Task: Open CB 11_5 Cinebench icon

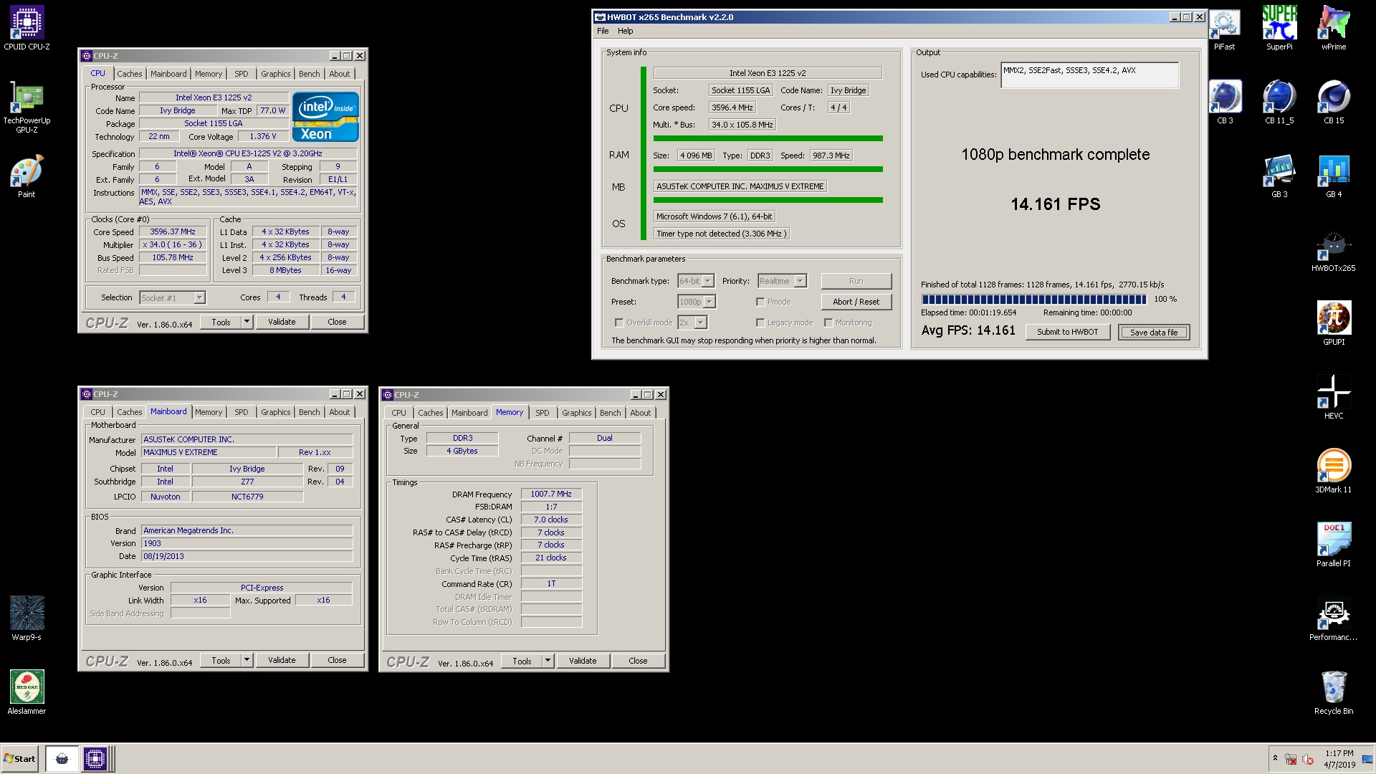Action: (1279, 102)
